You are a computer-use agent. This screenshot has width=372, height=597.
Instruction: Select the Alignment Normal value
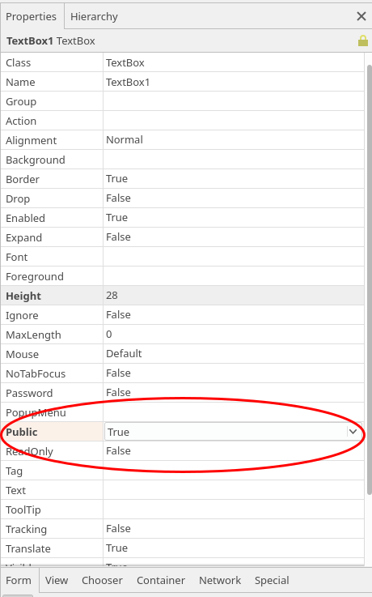[233, 140]
